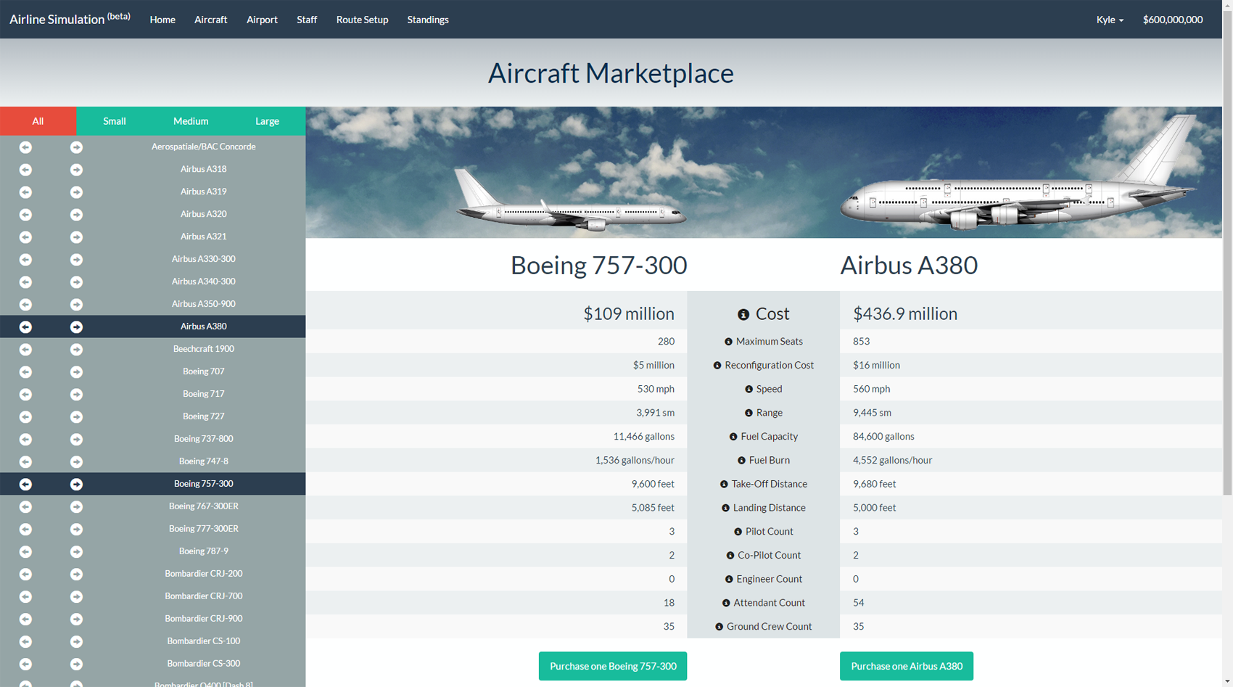Click left arrow for Boeing 727
The height and width of the screenshot is (687, 1233).
[x=25, y=417]
